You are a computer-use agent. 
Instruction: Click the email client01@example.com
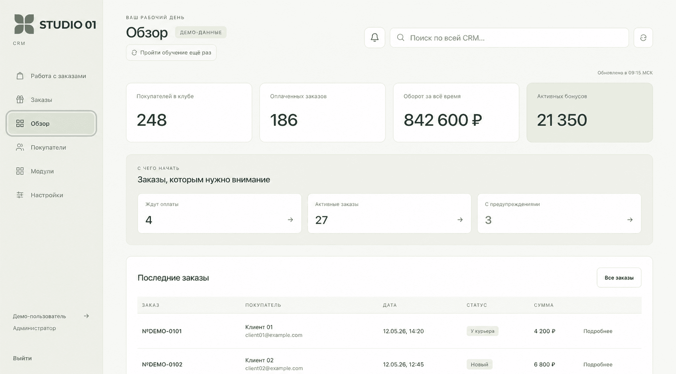(274, 335)
